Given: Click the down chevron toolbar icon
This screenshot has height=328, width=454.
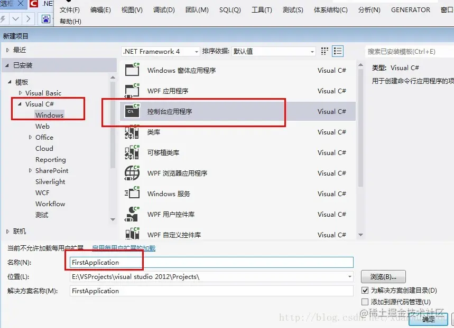Looking at the screenshot, I should click(x=16, y=19).
